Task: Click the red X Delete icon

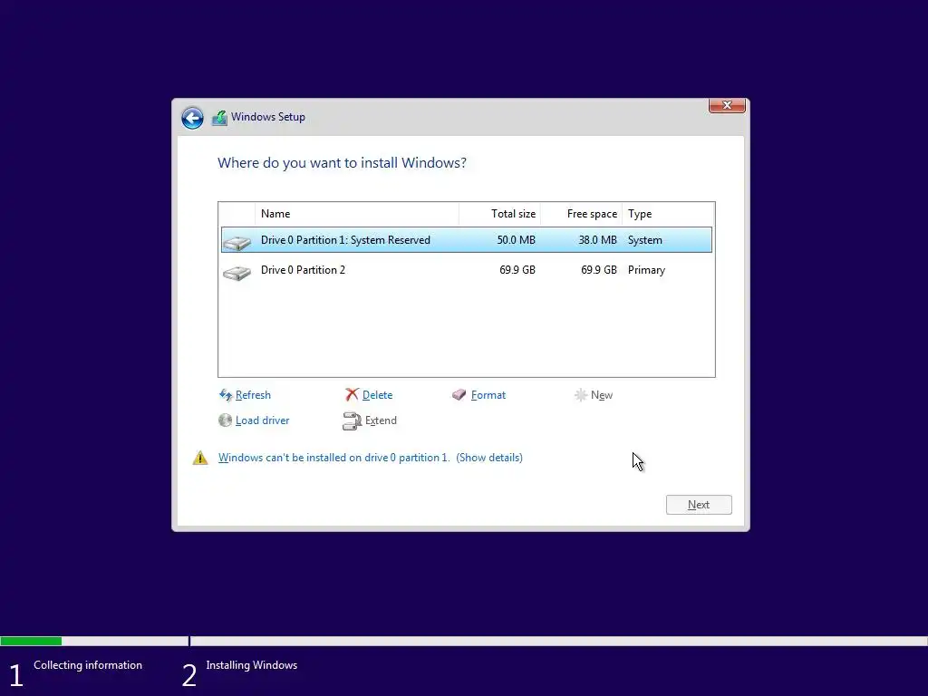Action: point(353,395)
